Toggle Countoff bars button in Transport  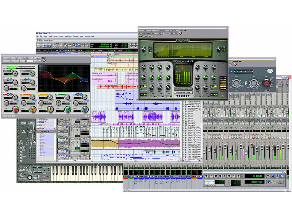point(277,176)
